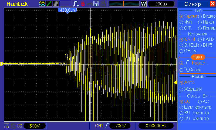Click the trigger level arrow on right edge
The width and height of the screenshot is (216, 130).
(175, 83)
